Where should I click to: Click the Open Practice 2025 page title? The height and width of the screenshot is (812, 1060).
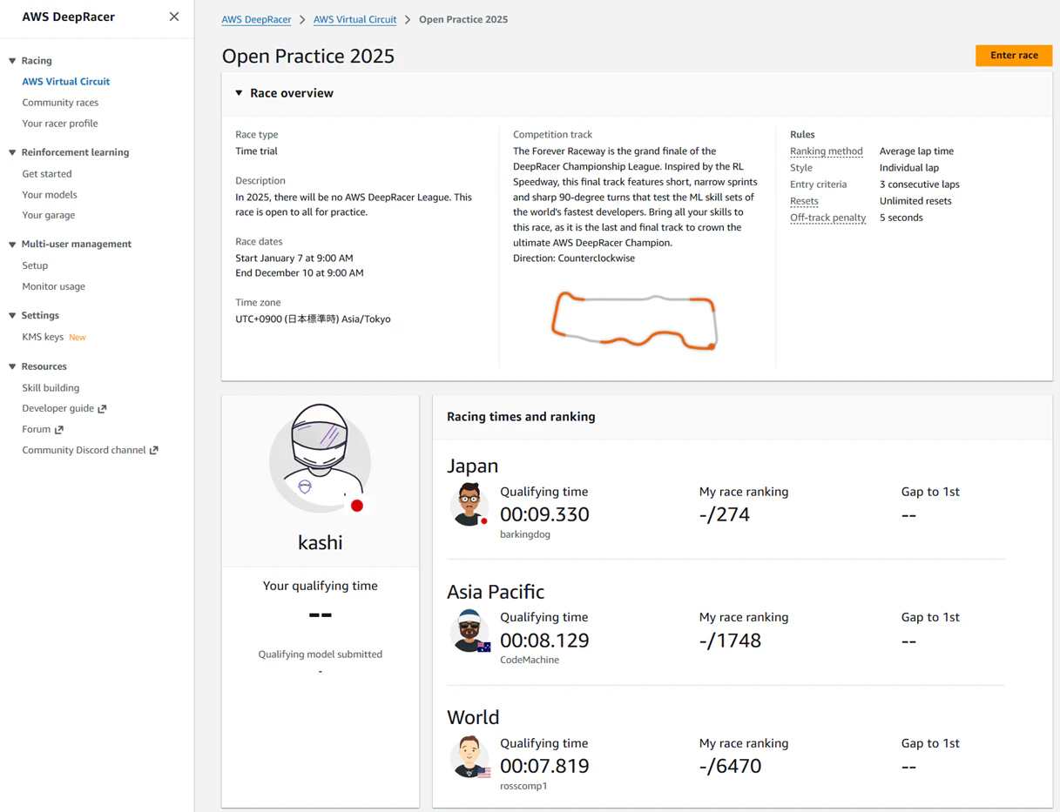pyautogui.click(x=308, y=56)
